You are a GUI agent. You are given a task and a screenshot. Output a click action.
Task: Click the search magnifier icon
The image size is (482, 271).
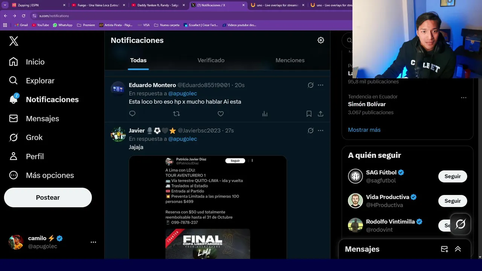349,40
